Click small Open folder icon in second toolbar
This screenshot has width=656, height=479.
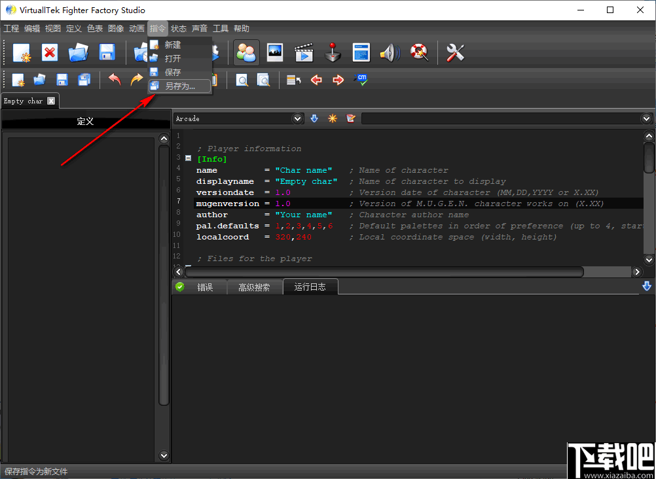tap(40, 79)
